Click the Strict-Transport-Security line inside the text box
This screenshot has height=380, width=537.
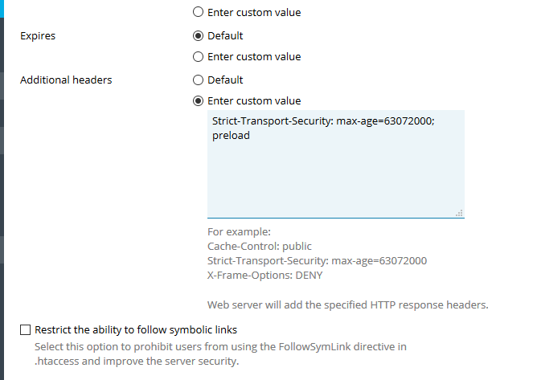(322, 121)
